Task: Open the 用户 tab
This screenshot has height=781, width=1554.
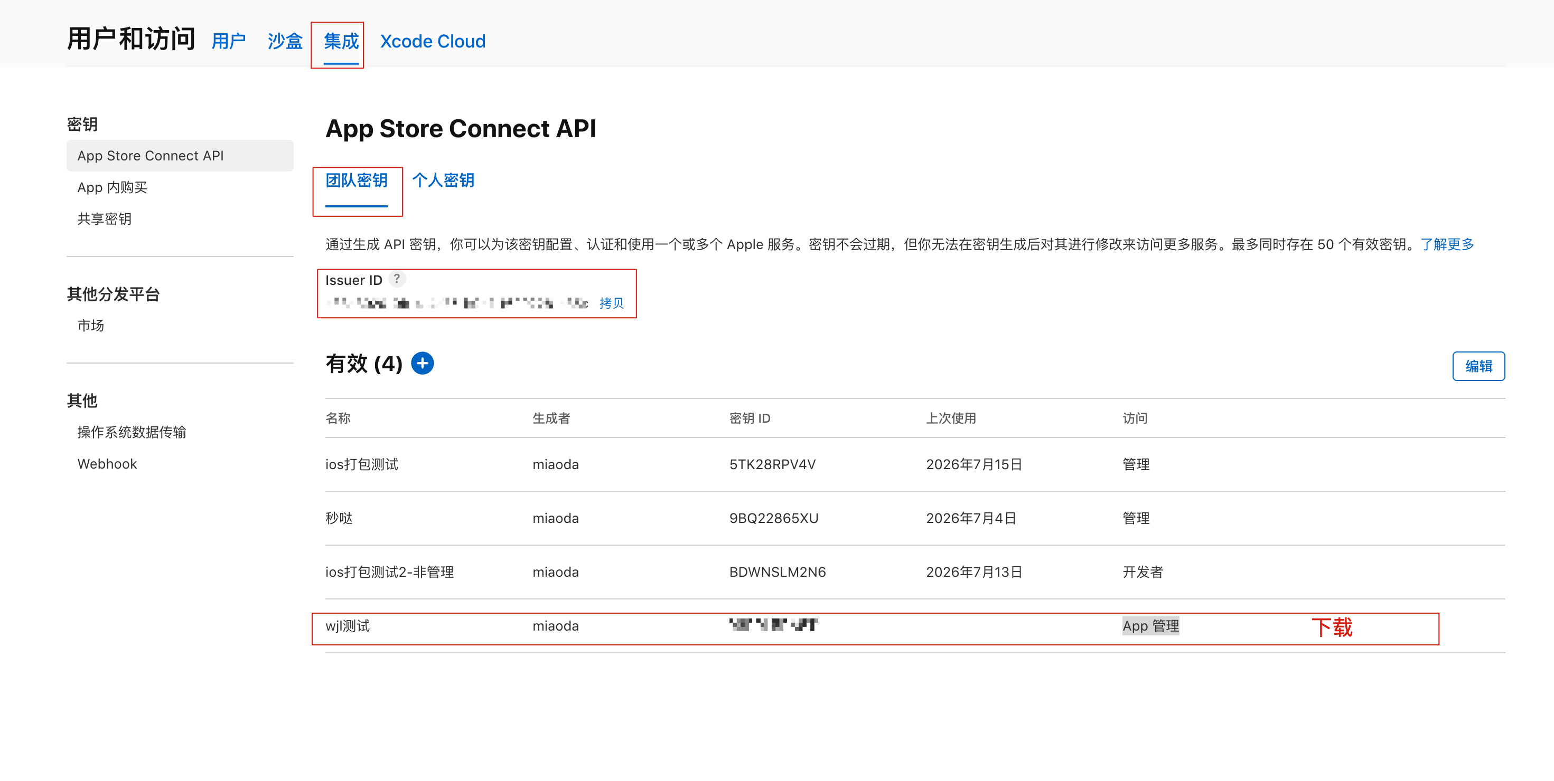Action: [229, 41]
